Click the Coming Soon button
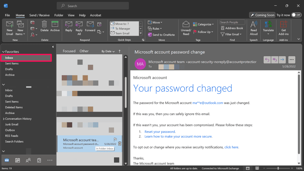Image resolution: width=304 pixels, height=171 pixels. (262, 15)
